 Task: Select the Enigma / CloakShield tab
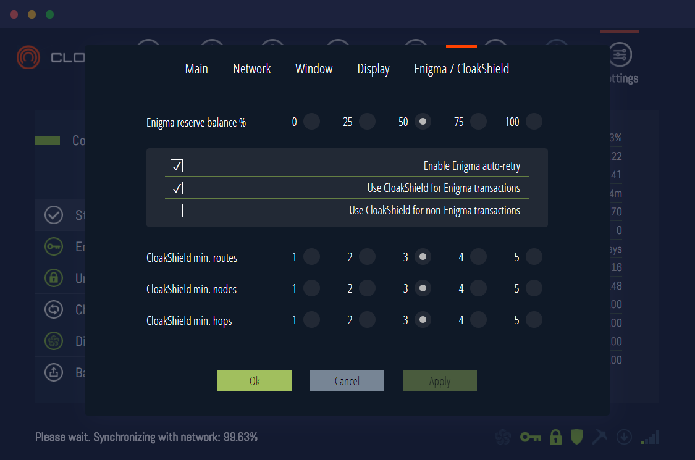click(x=461, y=69)
